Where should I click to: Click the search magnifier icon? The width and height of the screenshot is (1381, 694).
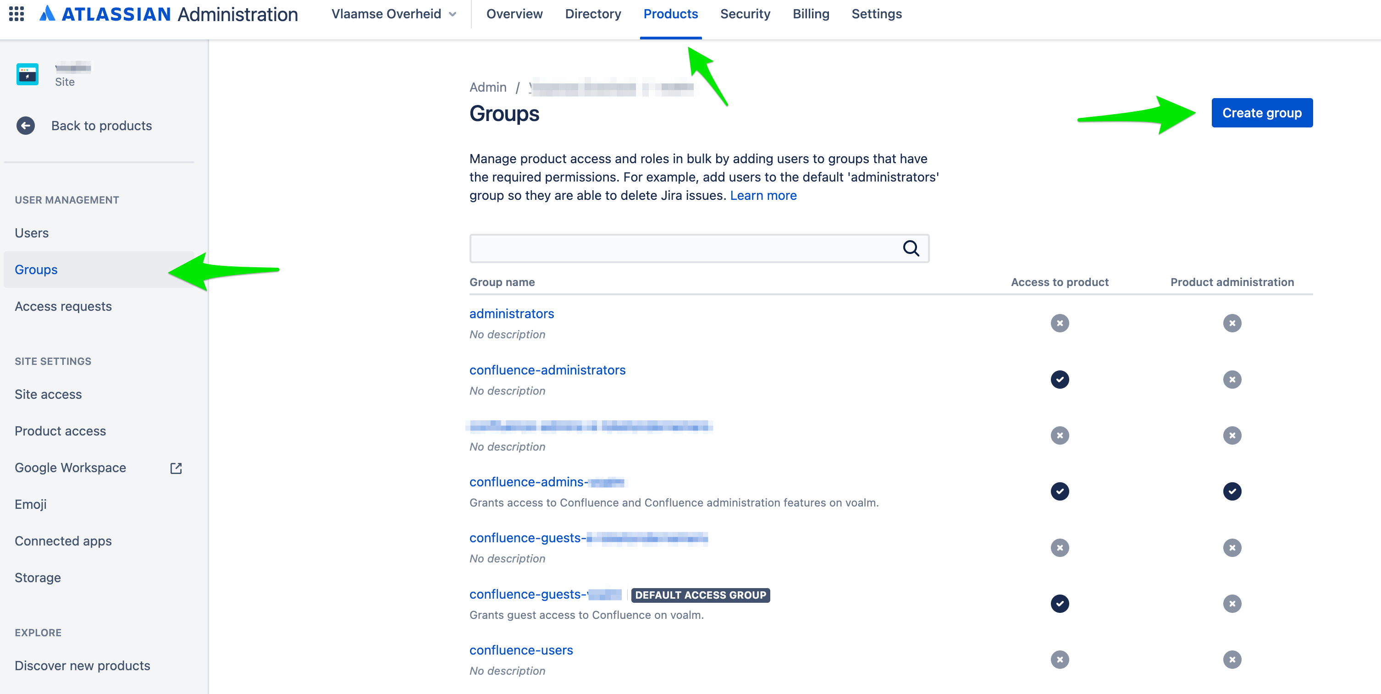pyautogui.click(x=911, y=248)
